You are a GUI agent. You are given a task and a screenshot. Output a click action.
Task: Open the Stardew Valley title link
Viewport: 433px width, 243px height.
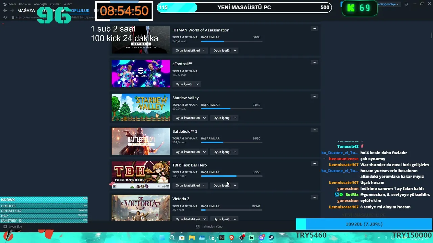pos(185,98)
